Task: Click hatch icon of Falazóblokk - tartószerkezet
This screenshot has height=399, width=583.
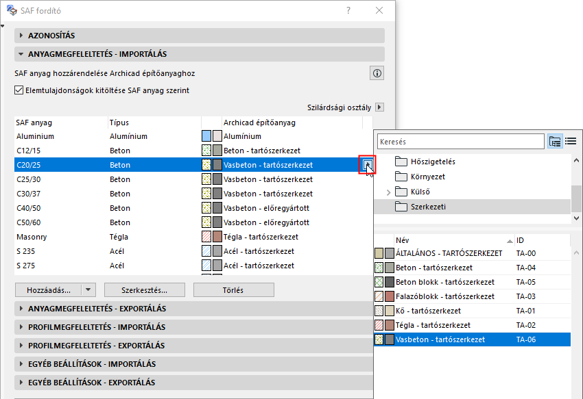Action: (379, 296)
